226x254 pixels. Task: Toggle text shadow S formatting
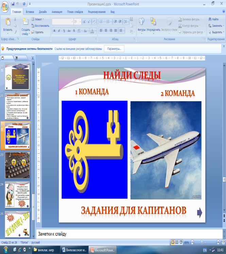tap(74, 30)
